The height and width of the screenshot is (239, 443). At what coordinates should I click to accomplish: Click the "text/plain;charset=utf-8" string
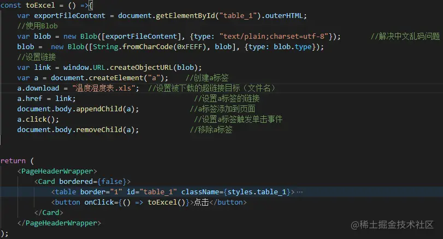(274, 37)
